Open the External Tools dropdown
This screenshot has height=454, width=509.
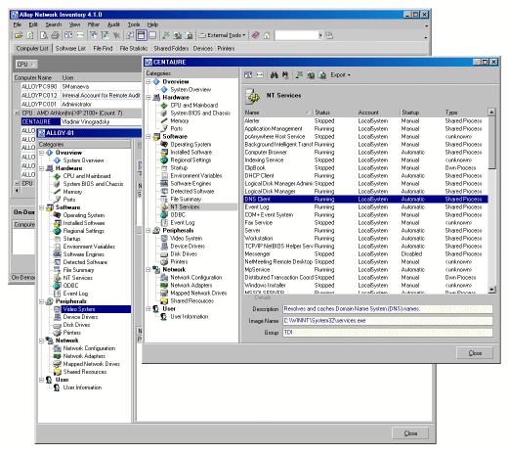(222, 35)
